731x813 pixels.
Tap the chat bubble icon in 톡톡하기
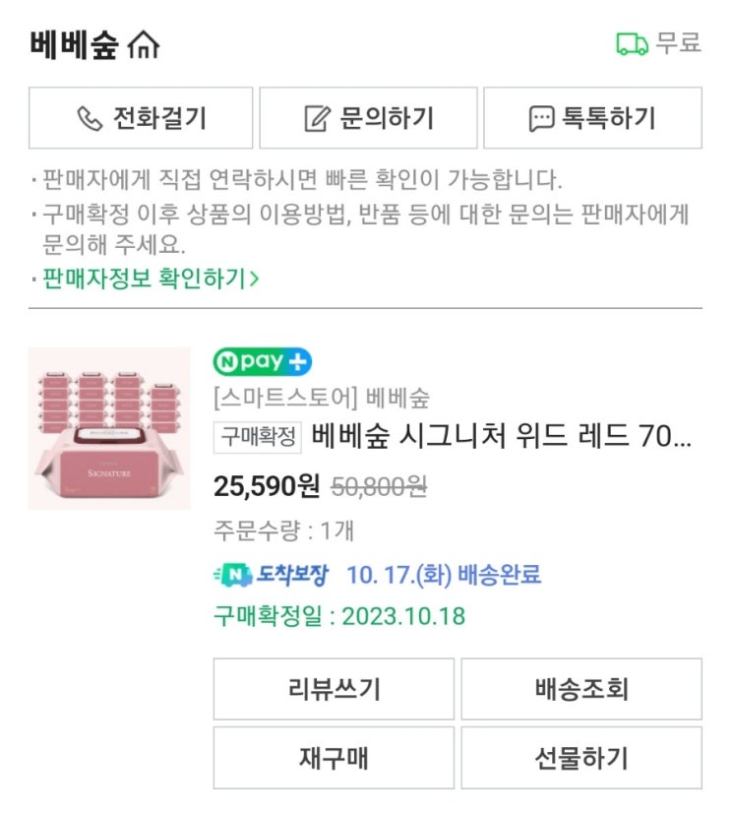[540, 119]
